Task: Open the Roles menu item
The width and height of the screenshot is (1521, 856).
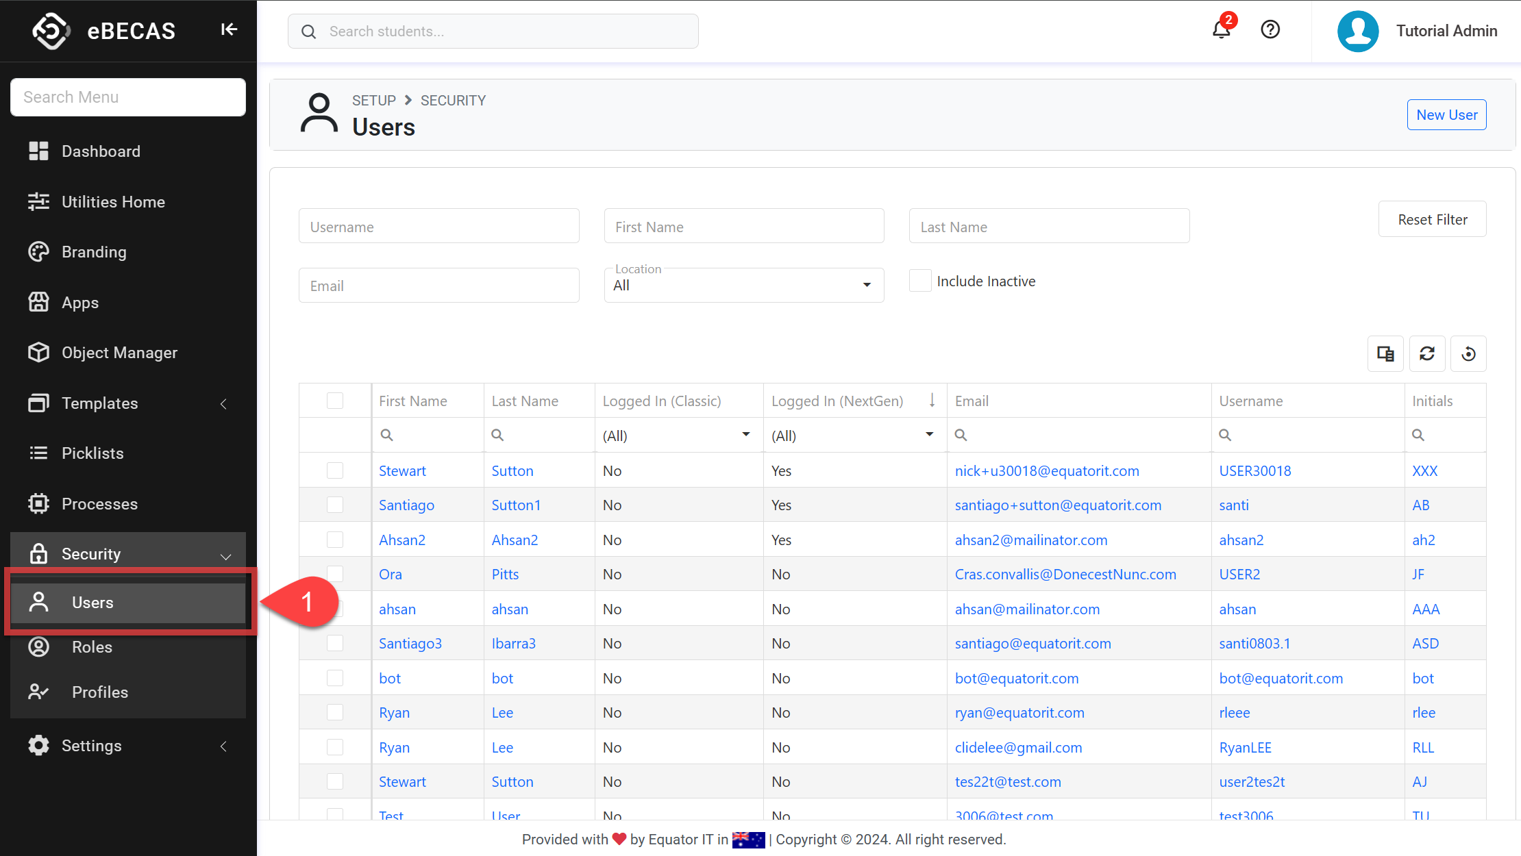Action: (128, 647)
